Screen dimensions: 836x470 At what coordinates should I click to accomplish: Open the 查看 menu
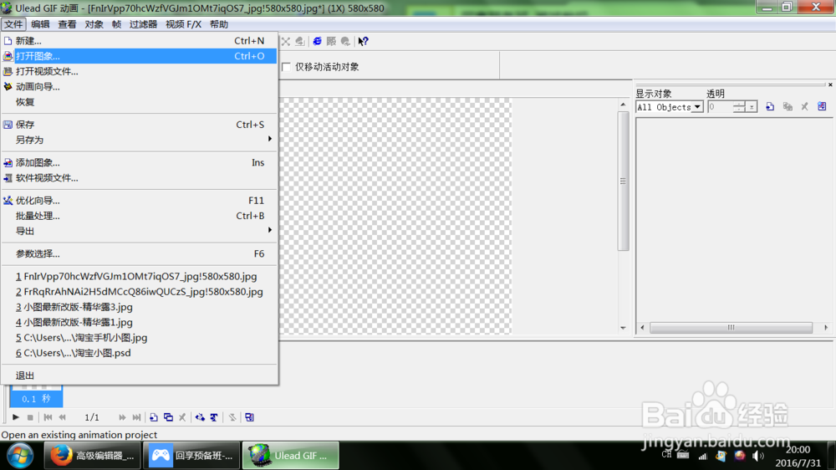(x=67, y=24)
